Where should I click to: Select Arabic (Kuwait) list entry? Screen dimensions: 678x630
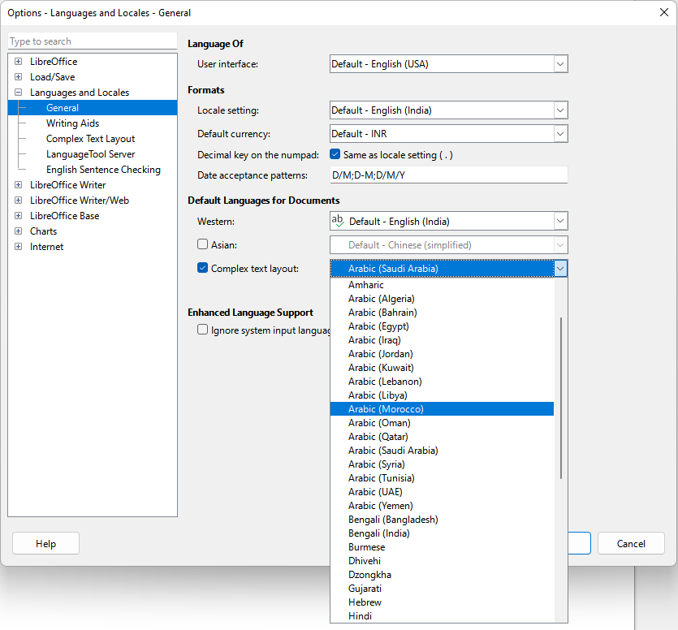(x=442, y=368)
